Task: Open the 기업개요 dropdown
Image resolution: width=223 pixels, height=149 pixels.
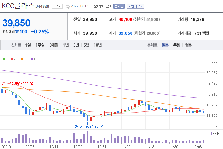Action: (x=135, y=6)
